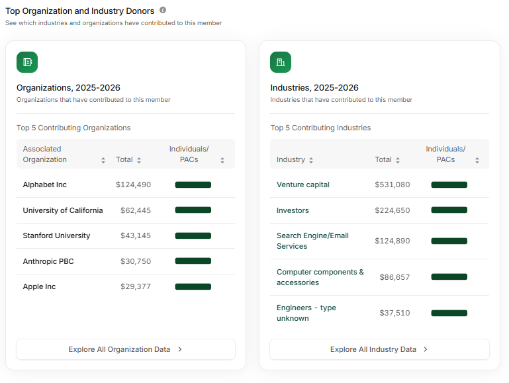Click the $531,080 total value
This screenshot has height=383, width=509.
[393, 185]
